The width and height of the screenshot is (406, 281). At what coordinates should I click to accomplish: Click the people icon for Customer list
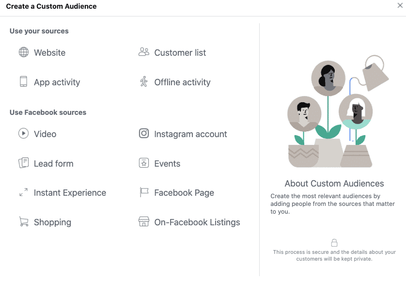pyautogui.click(x=144, y=52)
